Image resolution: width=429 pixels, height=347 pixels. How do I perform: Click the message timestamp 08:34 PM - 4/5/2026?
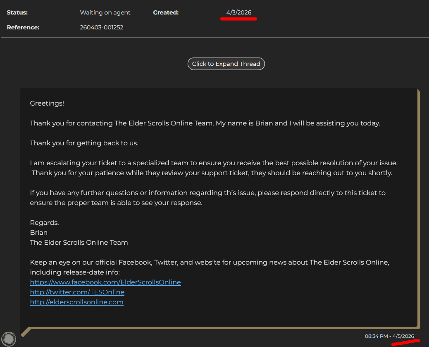(x=389, y=336)
